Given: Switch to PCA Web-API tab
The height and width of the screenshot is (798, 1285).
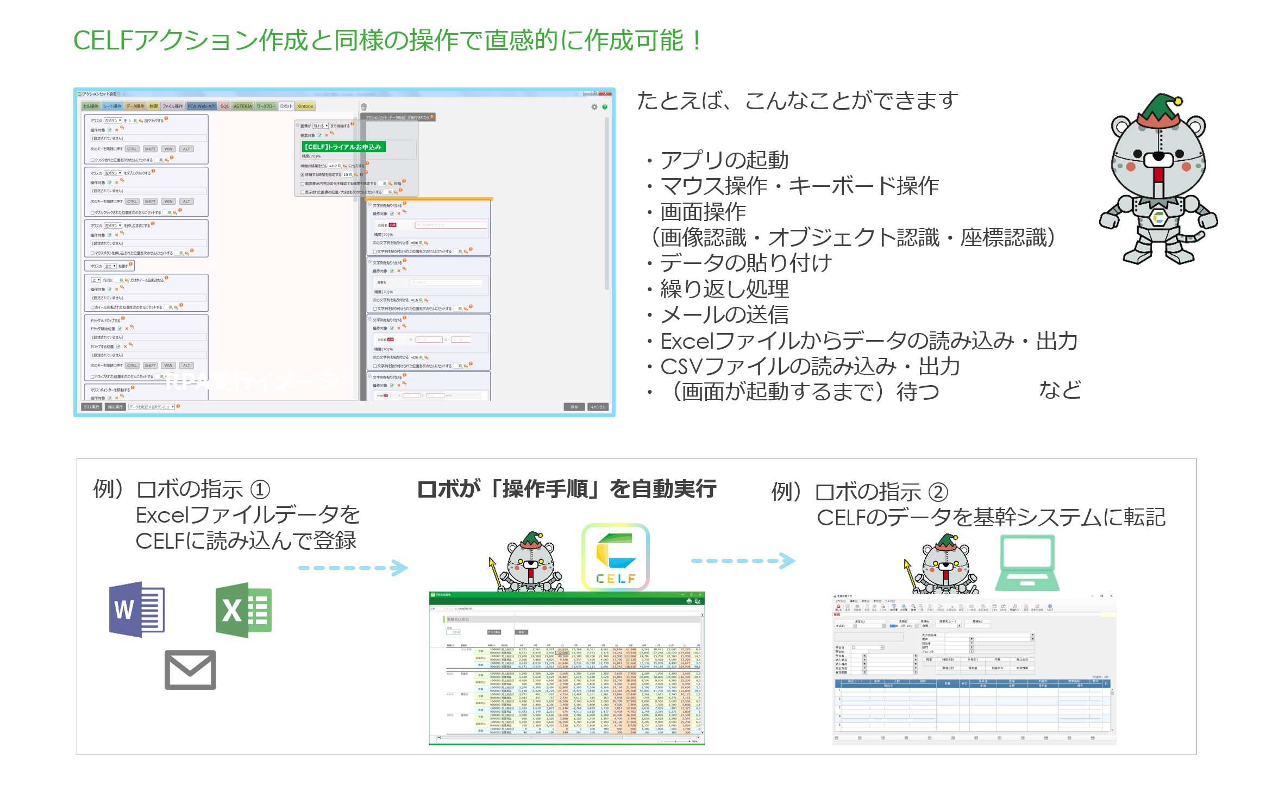Looking at the screenshot, I should pos(202,106).
